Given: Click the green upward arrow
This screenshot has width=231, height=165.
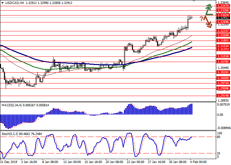Looking at the screenshot, I should click(x=208, y=9).
